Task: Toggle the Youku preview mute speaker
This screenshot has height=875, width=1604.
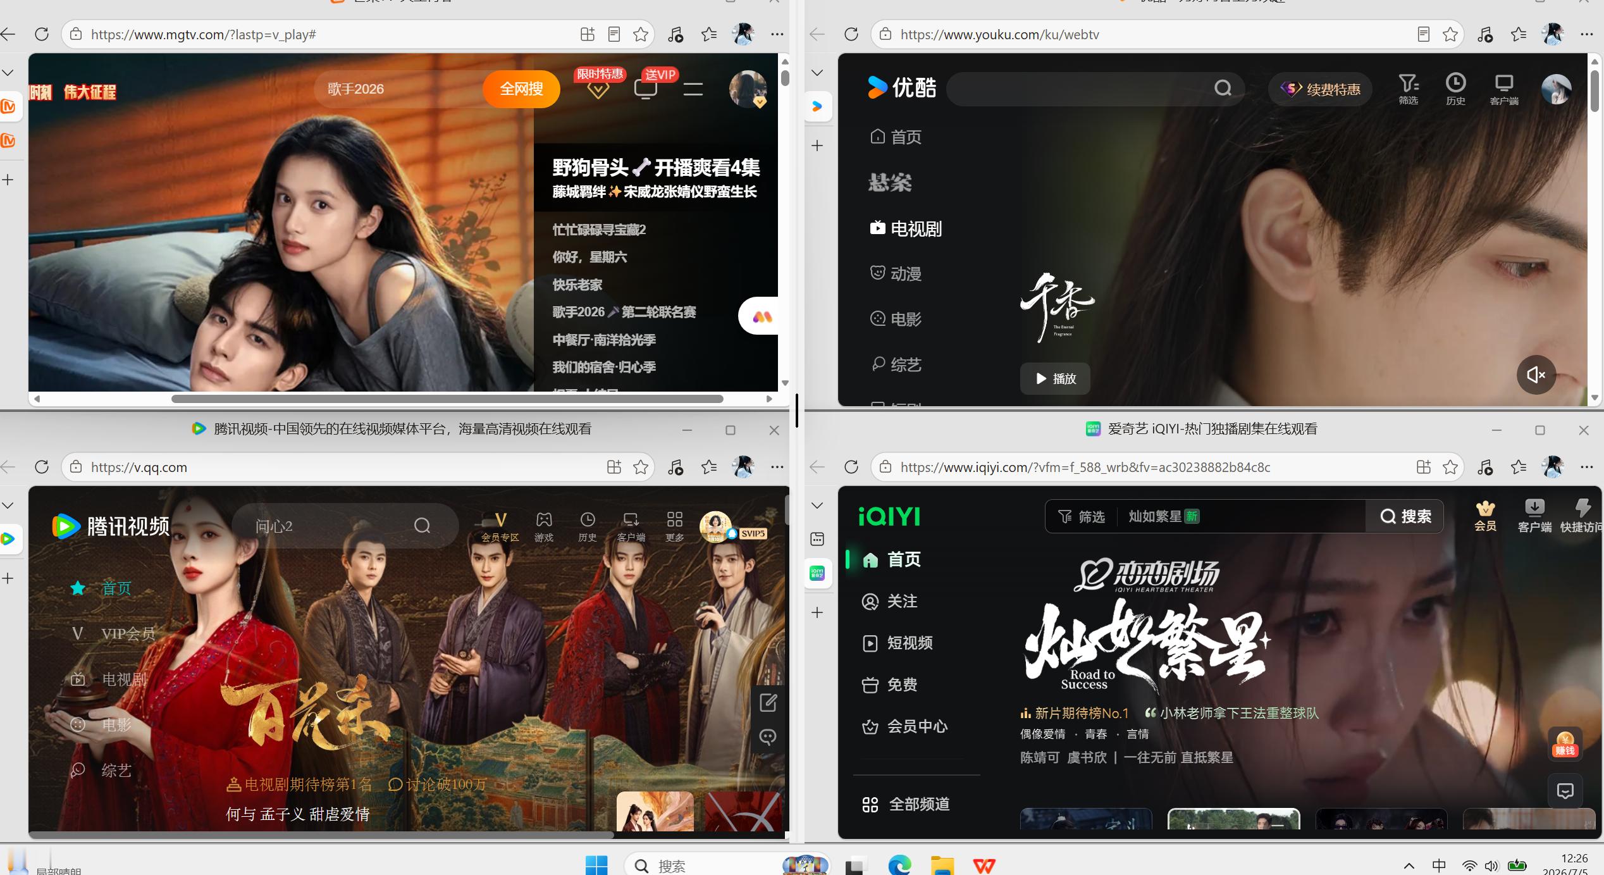Action: pyautogui.click(x=1536, y=375)
